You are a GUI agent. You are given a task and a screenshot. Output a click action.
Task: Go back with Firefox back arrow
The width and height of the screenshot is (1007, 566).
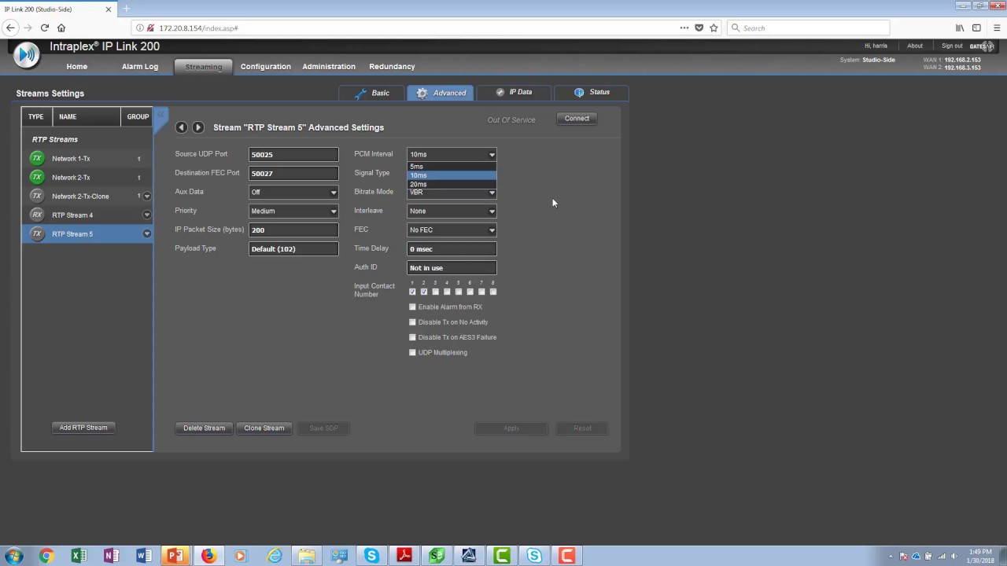click(10, 28)
